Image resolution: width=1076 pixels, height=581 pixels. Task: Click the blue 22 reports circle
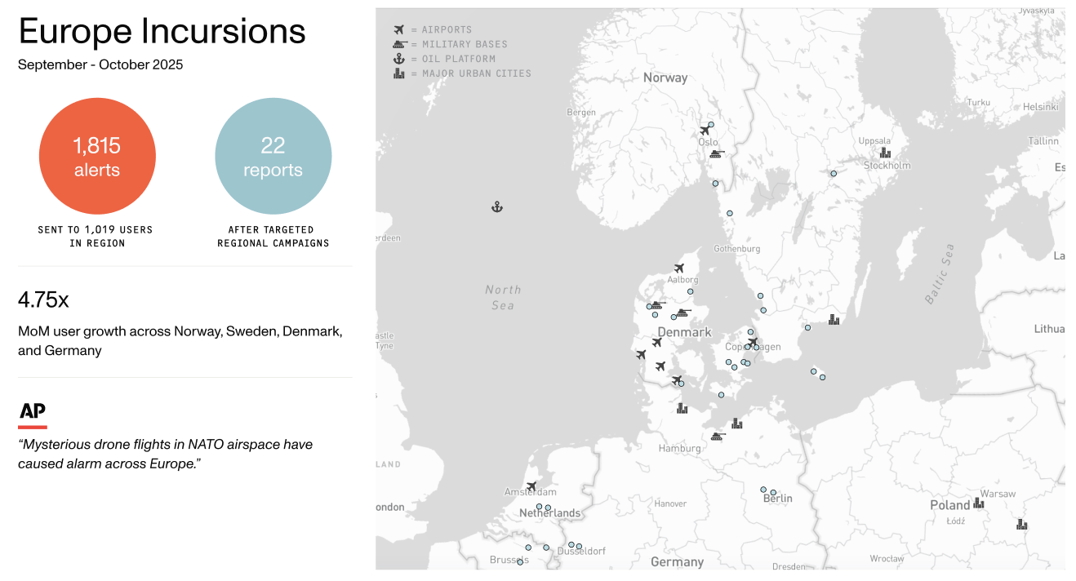coord(273,156)
